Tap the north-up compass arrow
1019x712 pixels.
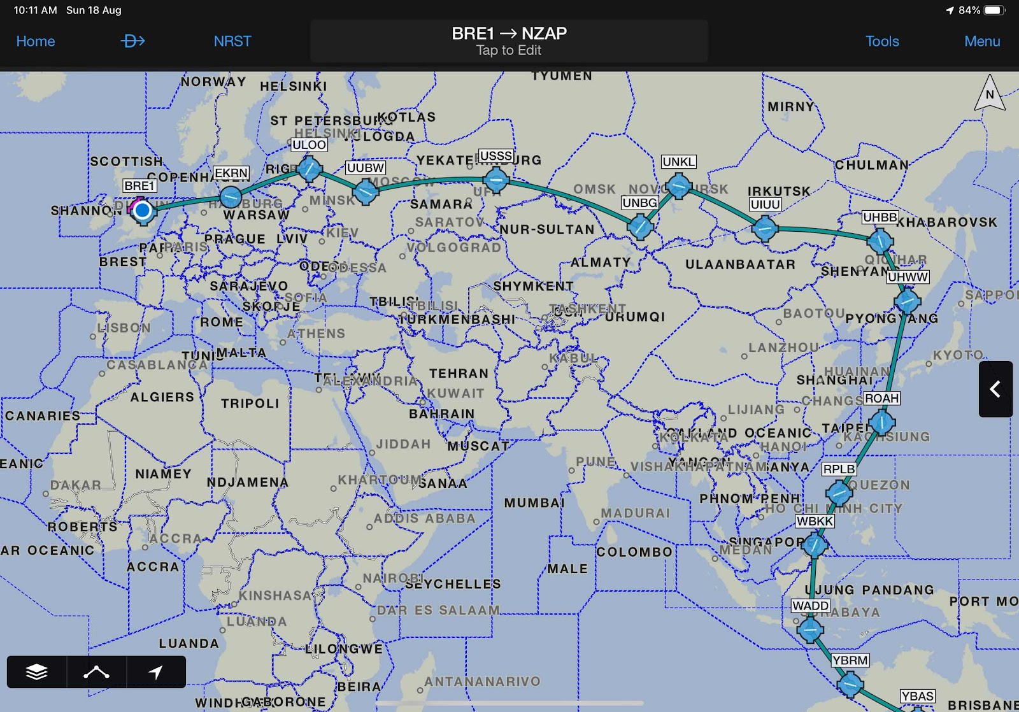click(990, 94)
